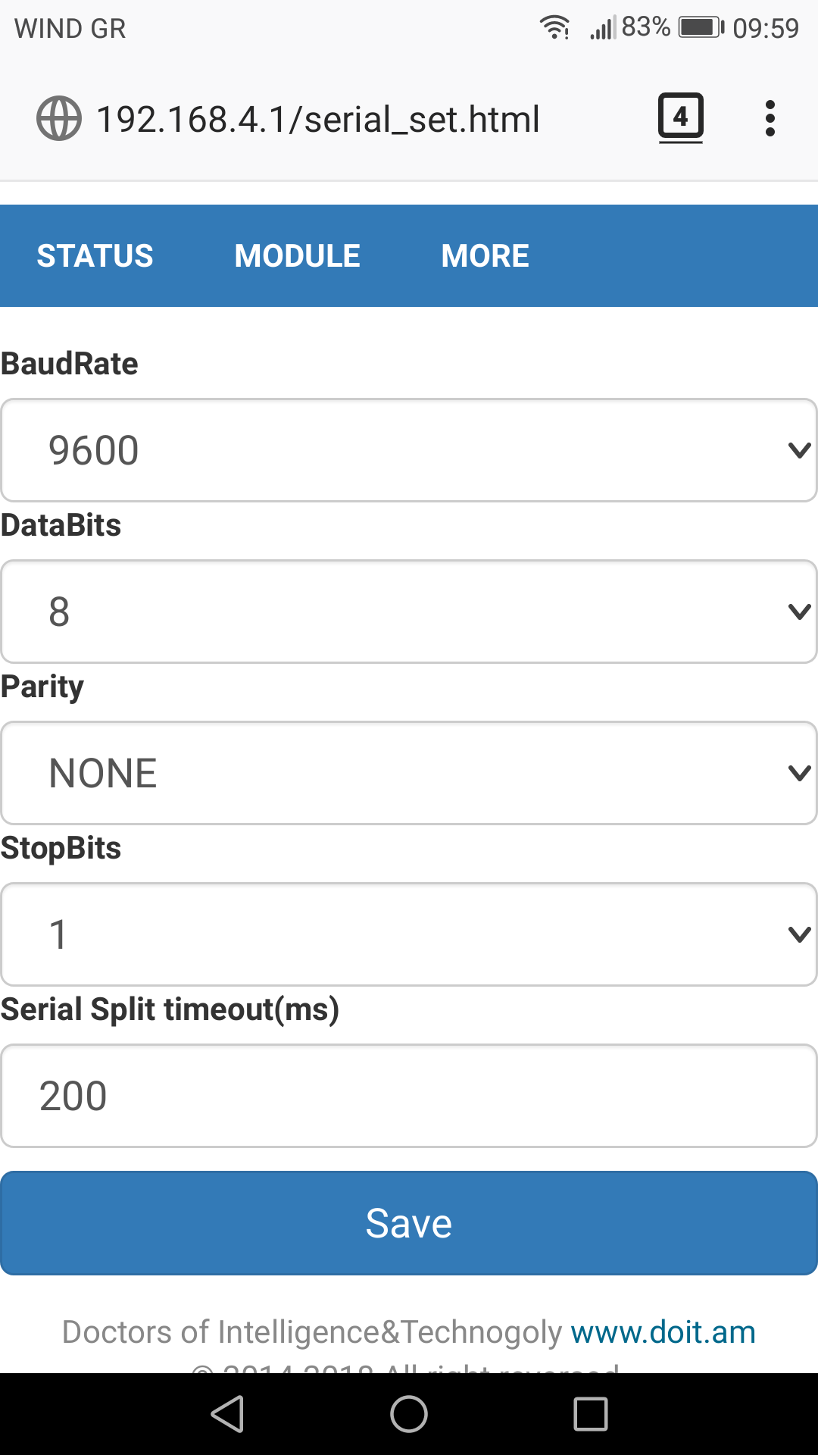The width and height of the screenshot is (818, 1455).
Task: Tap the globe site info icon
Action: 59,119
